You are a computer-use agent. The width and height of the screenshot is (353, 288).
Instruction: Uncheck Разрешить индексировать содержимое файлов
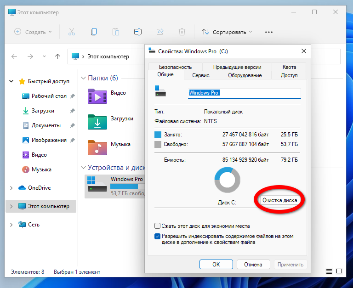157,236
